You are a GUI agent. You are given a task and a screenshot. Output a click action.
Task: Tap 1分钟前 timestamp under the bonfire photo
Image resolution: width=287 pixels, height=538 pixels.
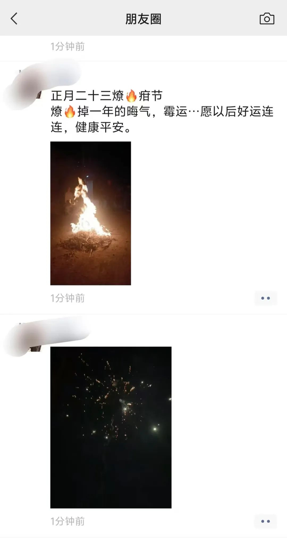[68, 298]
